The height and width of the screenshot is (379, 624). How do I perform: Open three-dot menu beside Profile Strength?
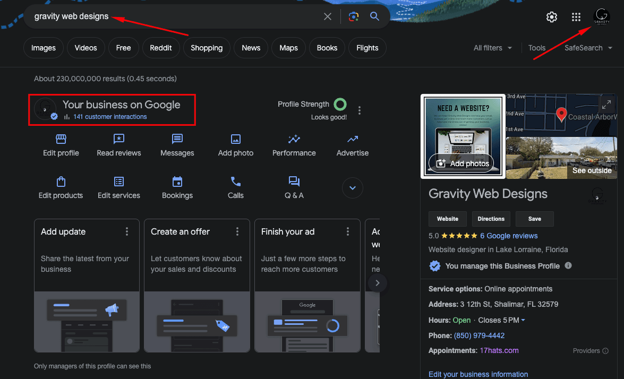coord(360,110)
